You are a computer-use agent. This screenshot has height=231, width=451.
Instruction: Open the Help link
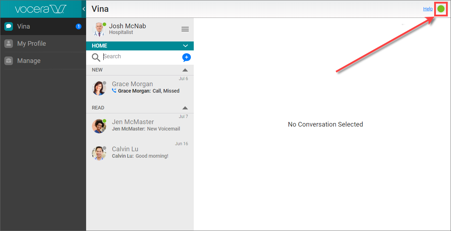click(x=428, y=9)
